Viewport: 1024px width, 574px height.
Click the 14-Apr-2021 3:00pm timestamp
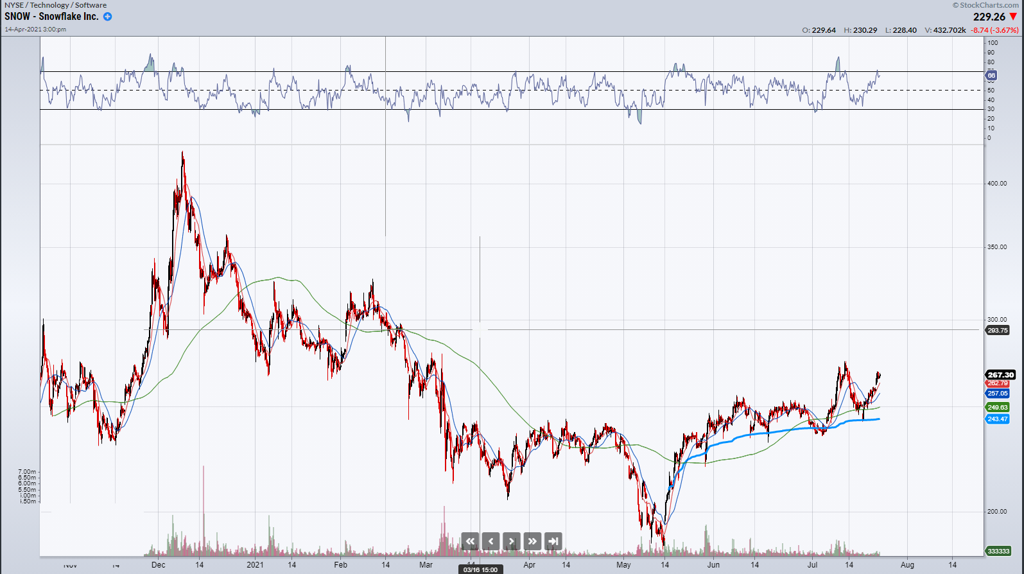[35, 30]
